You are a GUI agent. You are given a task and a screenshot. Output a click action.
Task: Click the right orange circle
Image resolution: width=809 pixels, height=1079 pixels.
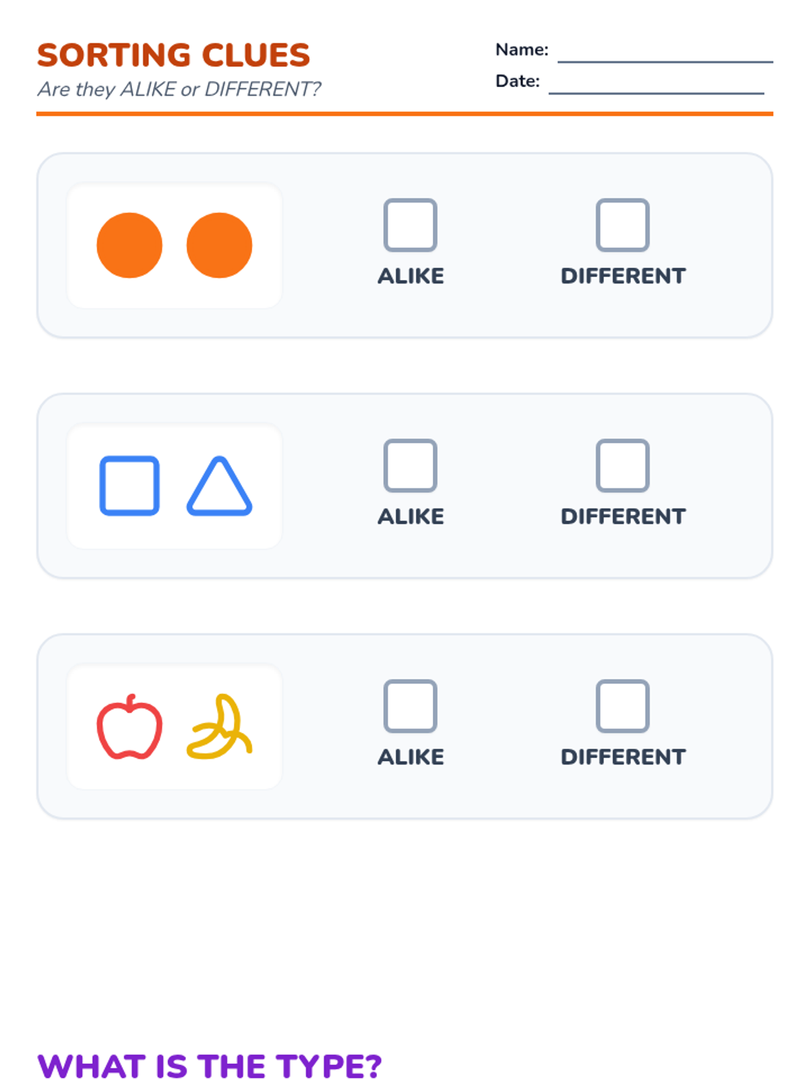click(x=219, y=245)
